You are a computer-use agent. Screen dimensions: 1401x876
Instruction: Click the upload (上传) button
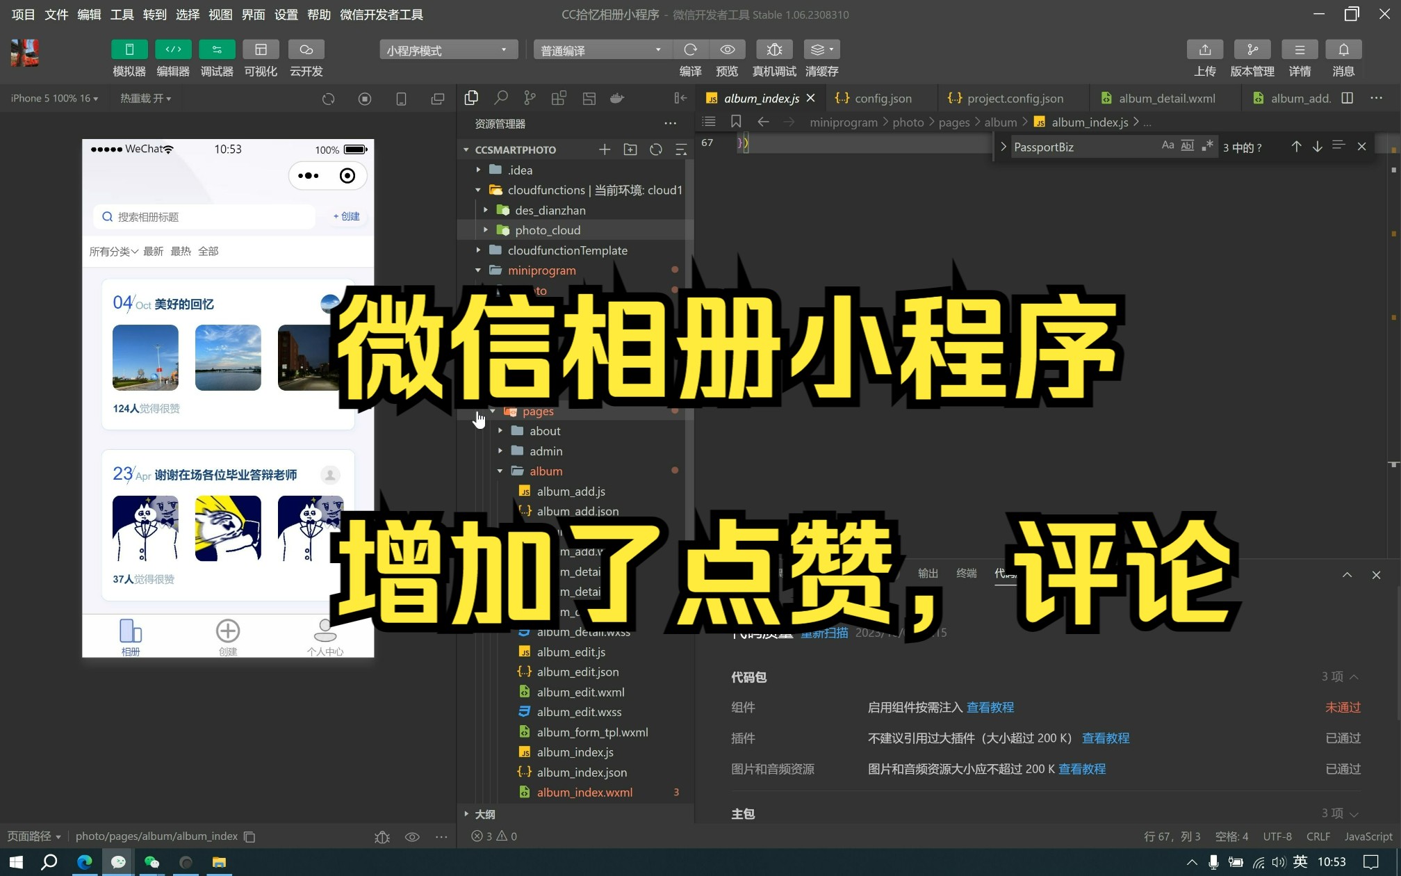(1204, 49)
